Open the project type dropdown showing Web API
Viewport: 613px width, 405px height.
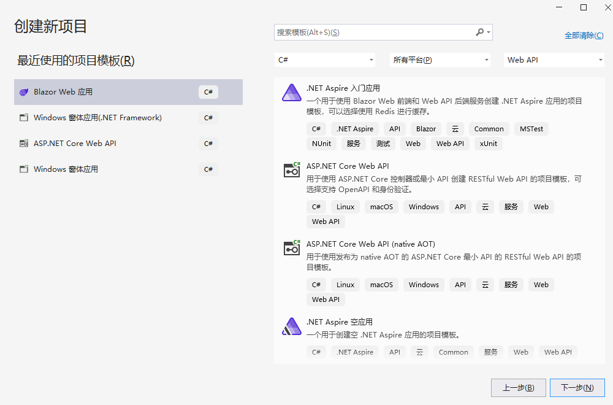coord(554,60)
